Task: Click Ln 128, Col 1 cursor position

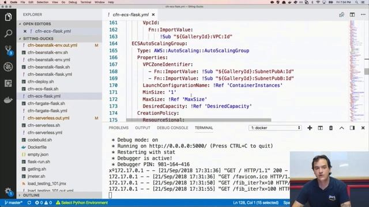Action: [x=256, y=202]
